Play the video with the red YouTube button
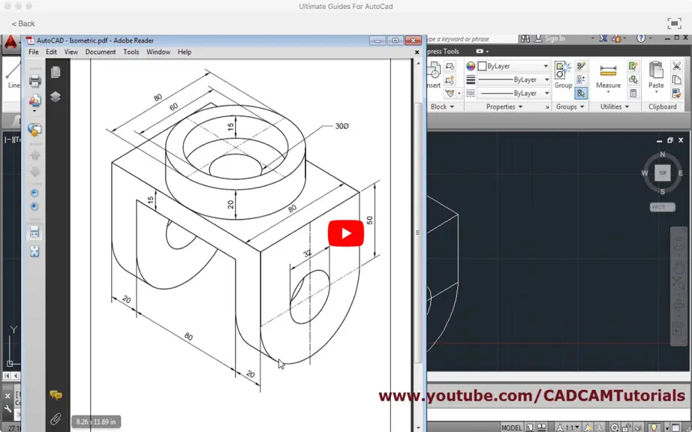 (x=345, y=233)
